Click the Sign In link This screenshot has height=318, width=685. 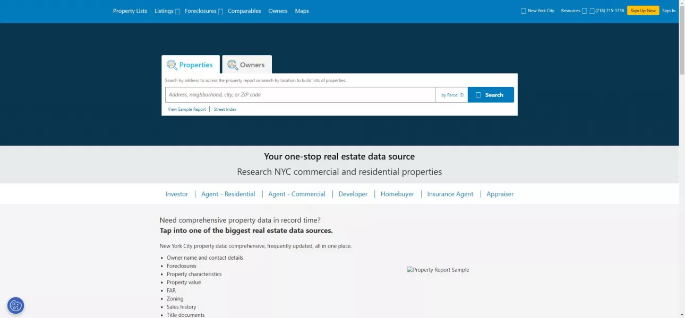pyautogui.click(x=669, y=11)
